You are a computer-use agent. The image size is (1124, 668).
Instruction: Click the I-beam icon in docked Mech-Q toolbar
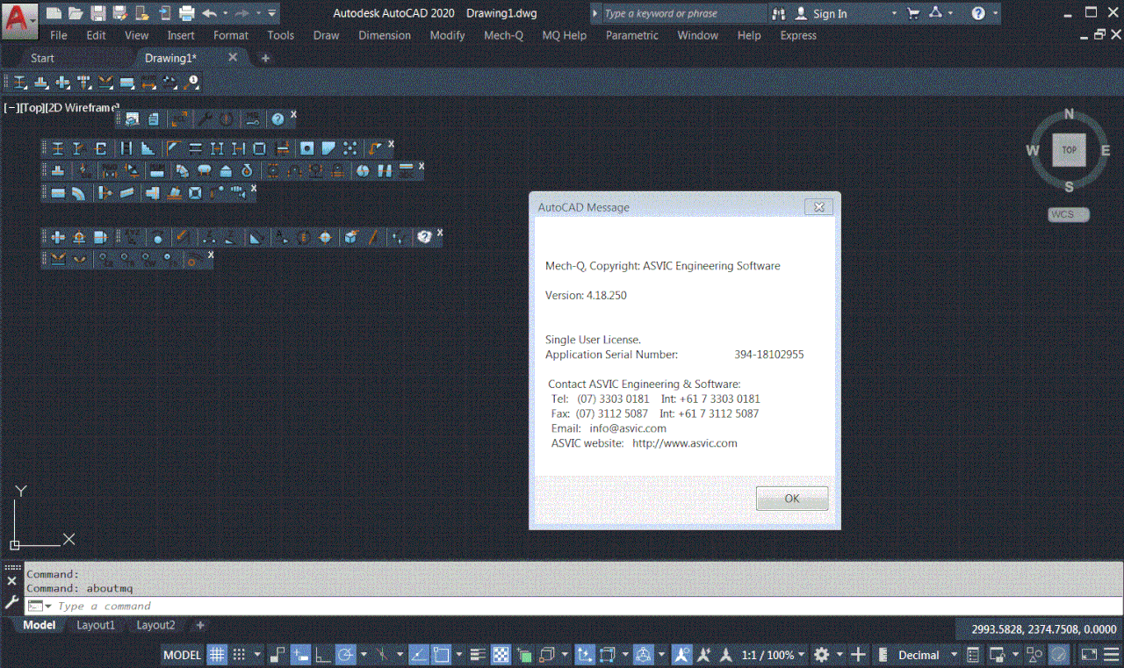click(x=20, y=82)
